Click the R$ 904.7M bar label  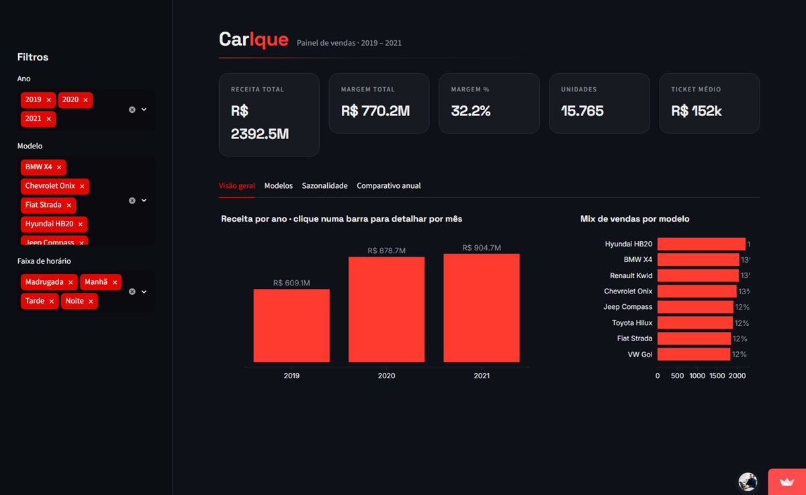point(482,247)
